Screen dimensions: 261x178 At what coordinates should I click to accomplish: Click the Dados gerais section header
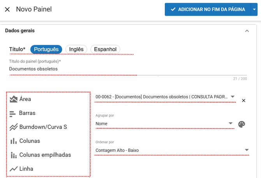coord(20,30)
